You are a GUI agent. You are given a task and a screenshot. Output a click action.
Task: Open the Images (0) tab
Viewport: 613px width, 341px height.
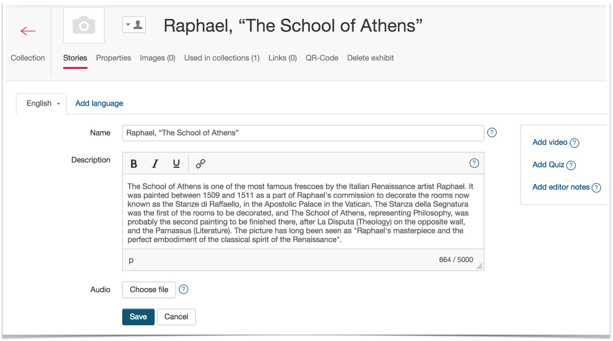click(x=157, y=58)
